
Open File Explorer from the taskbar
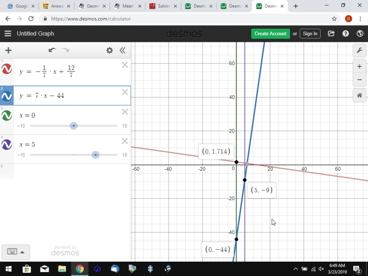click(x=62, y=269)
